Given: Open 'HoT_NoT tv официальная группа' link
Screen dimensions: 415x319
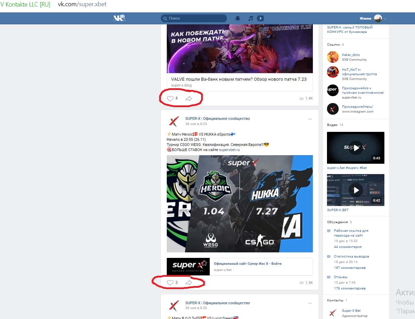Looking at the screenshot, I should pos(359,72).
